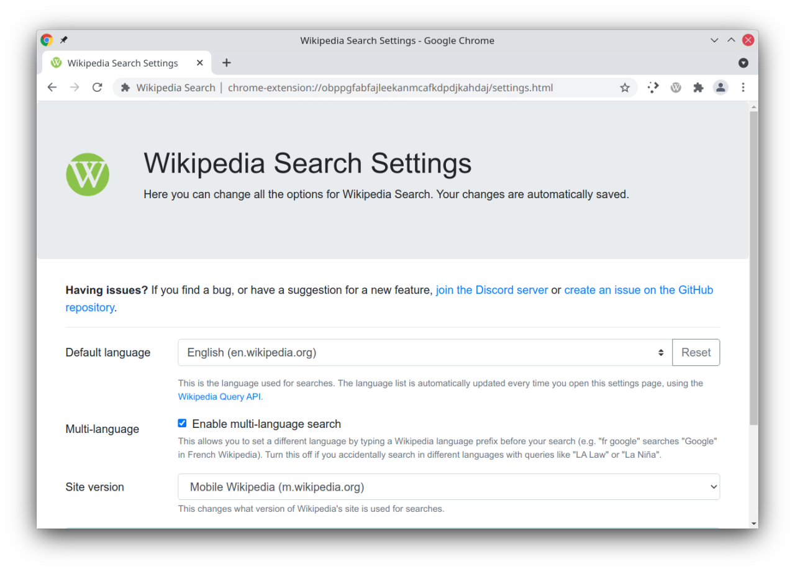Open the Site version dropdown
The height and width of the screenshot is (572, 795).
(448, 487)
